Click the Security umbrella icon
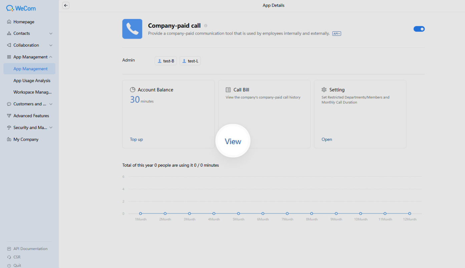 [x=9, y=128]
